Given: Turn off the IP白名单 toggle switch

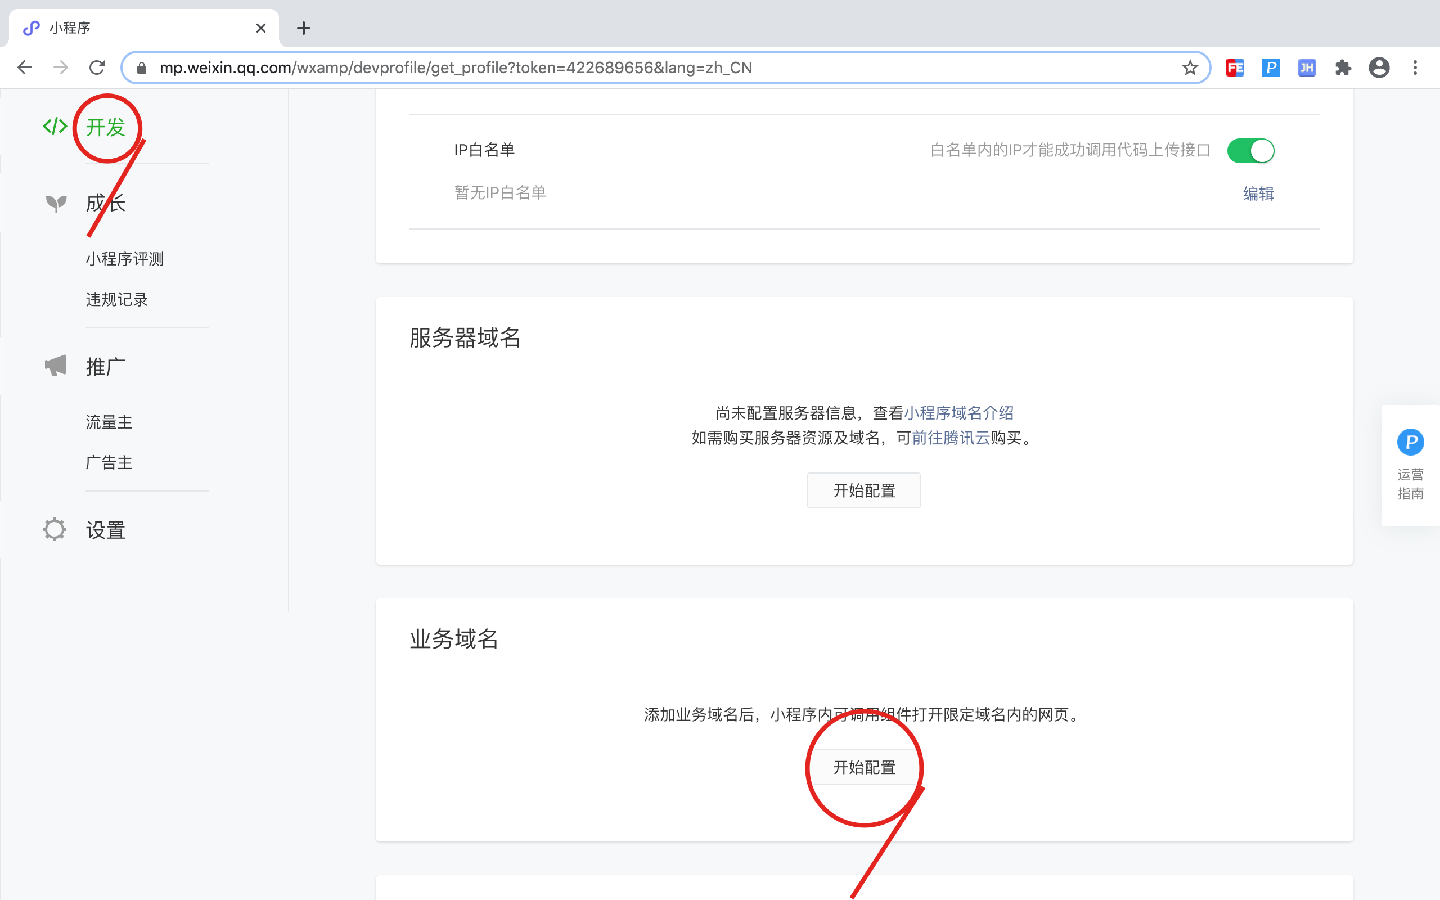Looking at the screenshot, I should [x=1250, y=151].
